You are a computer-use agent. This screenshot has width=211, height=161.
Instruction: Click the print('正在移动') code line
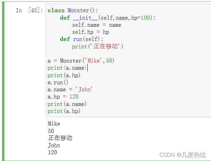pyautogui.click(x=98, y=46)
